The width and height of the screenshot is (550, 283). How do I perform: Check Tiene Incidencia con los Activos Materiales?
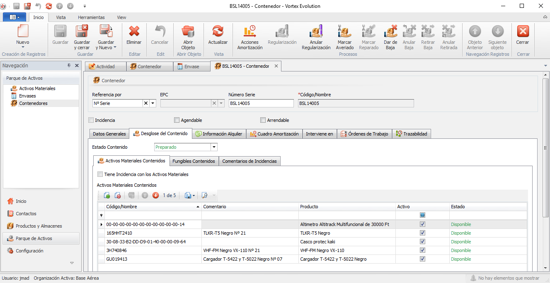coord(100,174)
